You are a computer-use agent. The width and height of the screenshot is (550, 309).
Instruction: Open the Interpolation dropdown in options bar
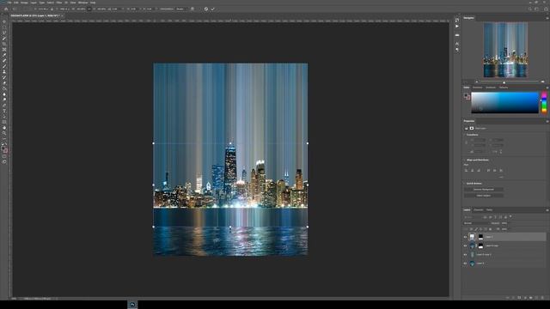click(x=180, y=9)
